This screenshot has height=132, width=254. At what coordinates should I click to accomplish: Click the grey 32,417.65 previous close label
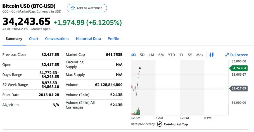238,88
